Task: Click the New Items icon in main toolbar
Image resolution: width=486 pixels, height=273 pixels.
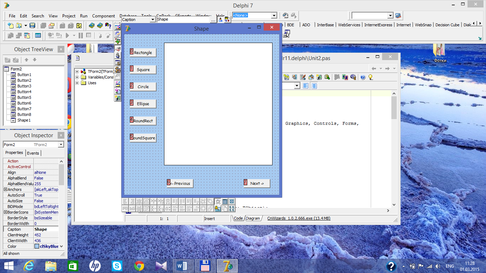Action: tap(11, 26)
